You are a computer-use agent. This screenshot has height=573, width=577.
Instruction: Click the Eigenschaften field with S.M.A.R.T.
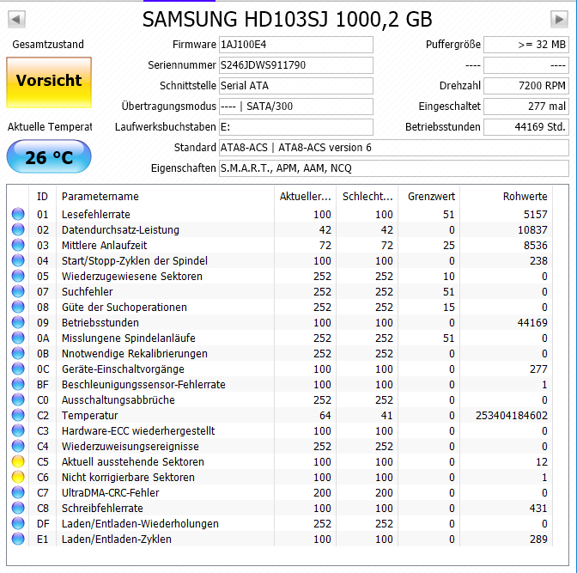tap(394, 168)
